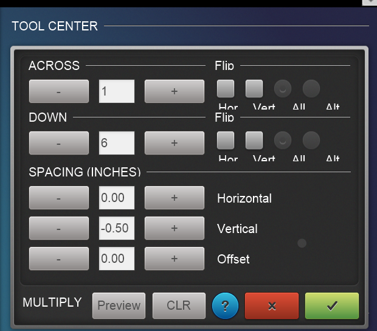Cancel with the red X button
The height and width of the screenshot is (331, 377).
point(272,305)
